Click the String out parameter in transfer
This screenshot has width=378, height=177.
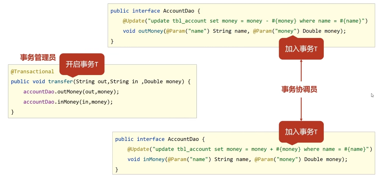(92, 82)
